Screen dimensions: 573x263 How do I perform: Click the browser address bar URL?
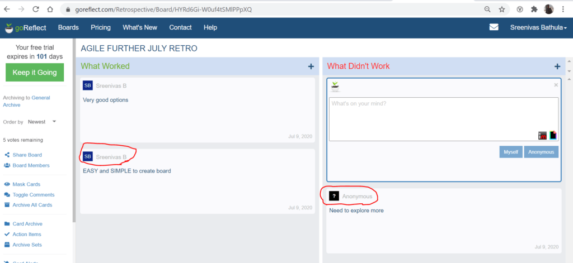pos(163,9)
